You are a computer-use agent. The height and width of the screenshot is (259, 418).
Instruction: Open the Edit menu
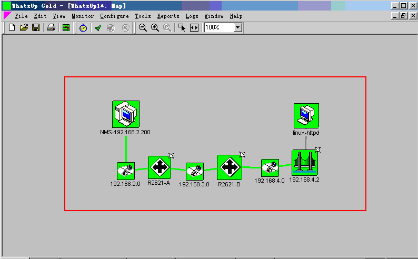pos(40,16)
